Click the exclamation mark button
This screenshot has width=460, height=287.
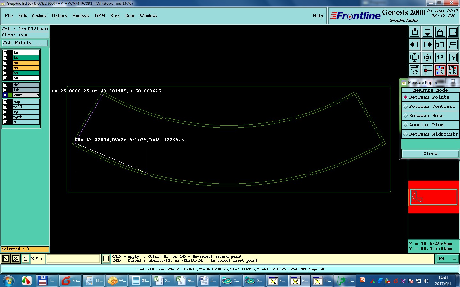coord(106,259)
